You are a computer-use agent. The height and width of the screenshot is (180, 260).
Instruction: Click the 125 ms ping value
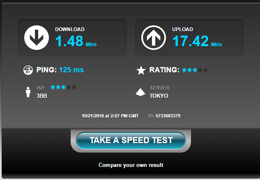point(71,70)
